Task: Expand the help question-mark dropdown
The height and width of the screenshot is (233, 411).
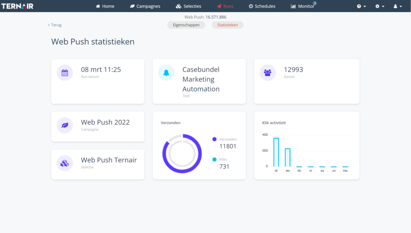Action: (x=362, y=6)
